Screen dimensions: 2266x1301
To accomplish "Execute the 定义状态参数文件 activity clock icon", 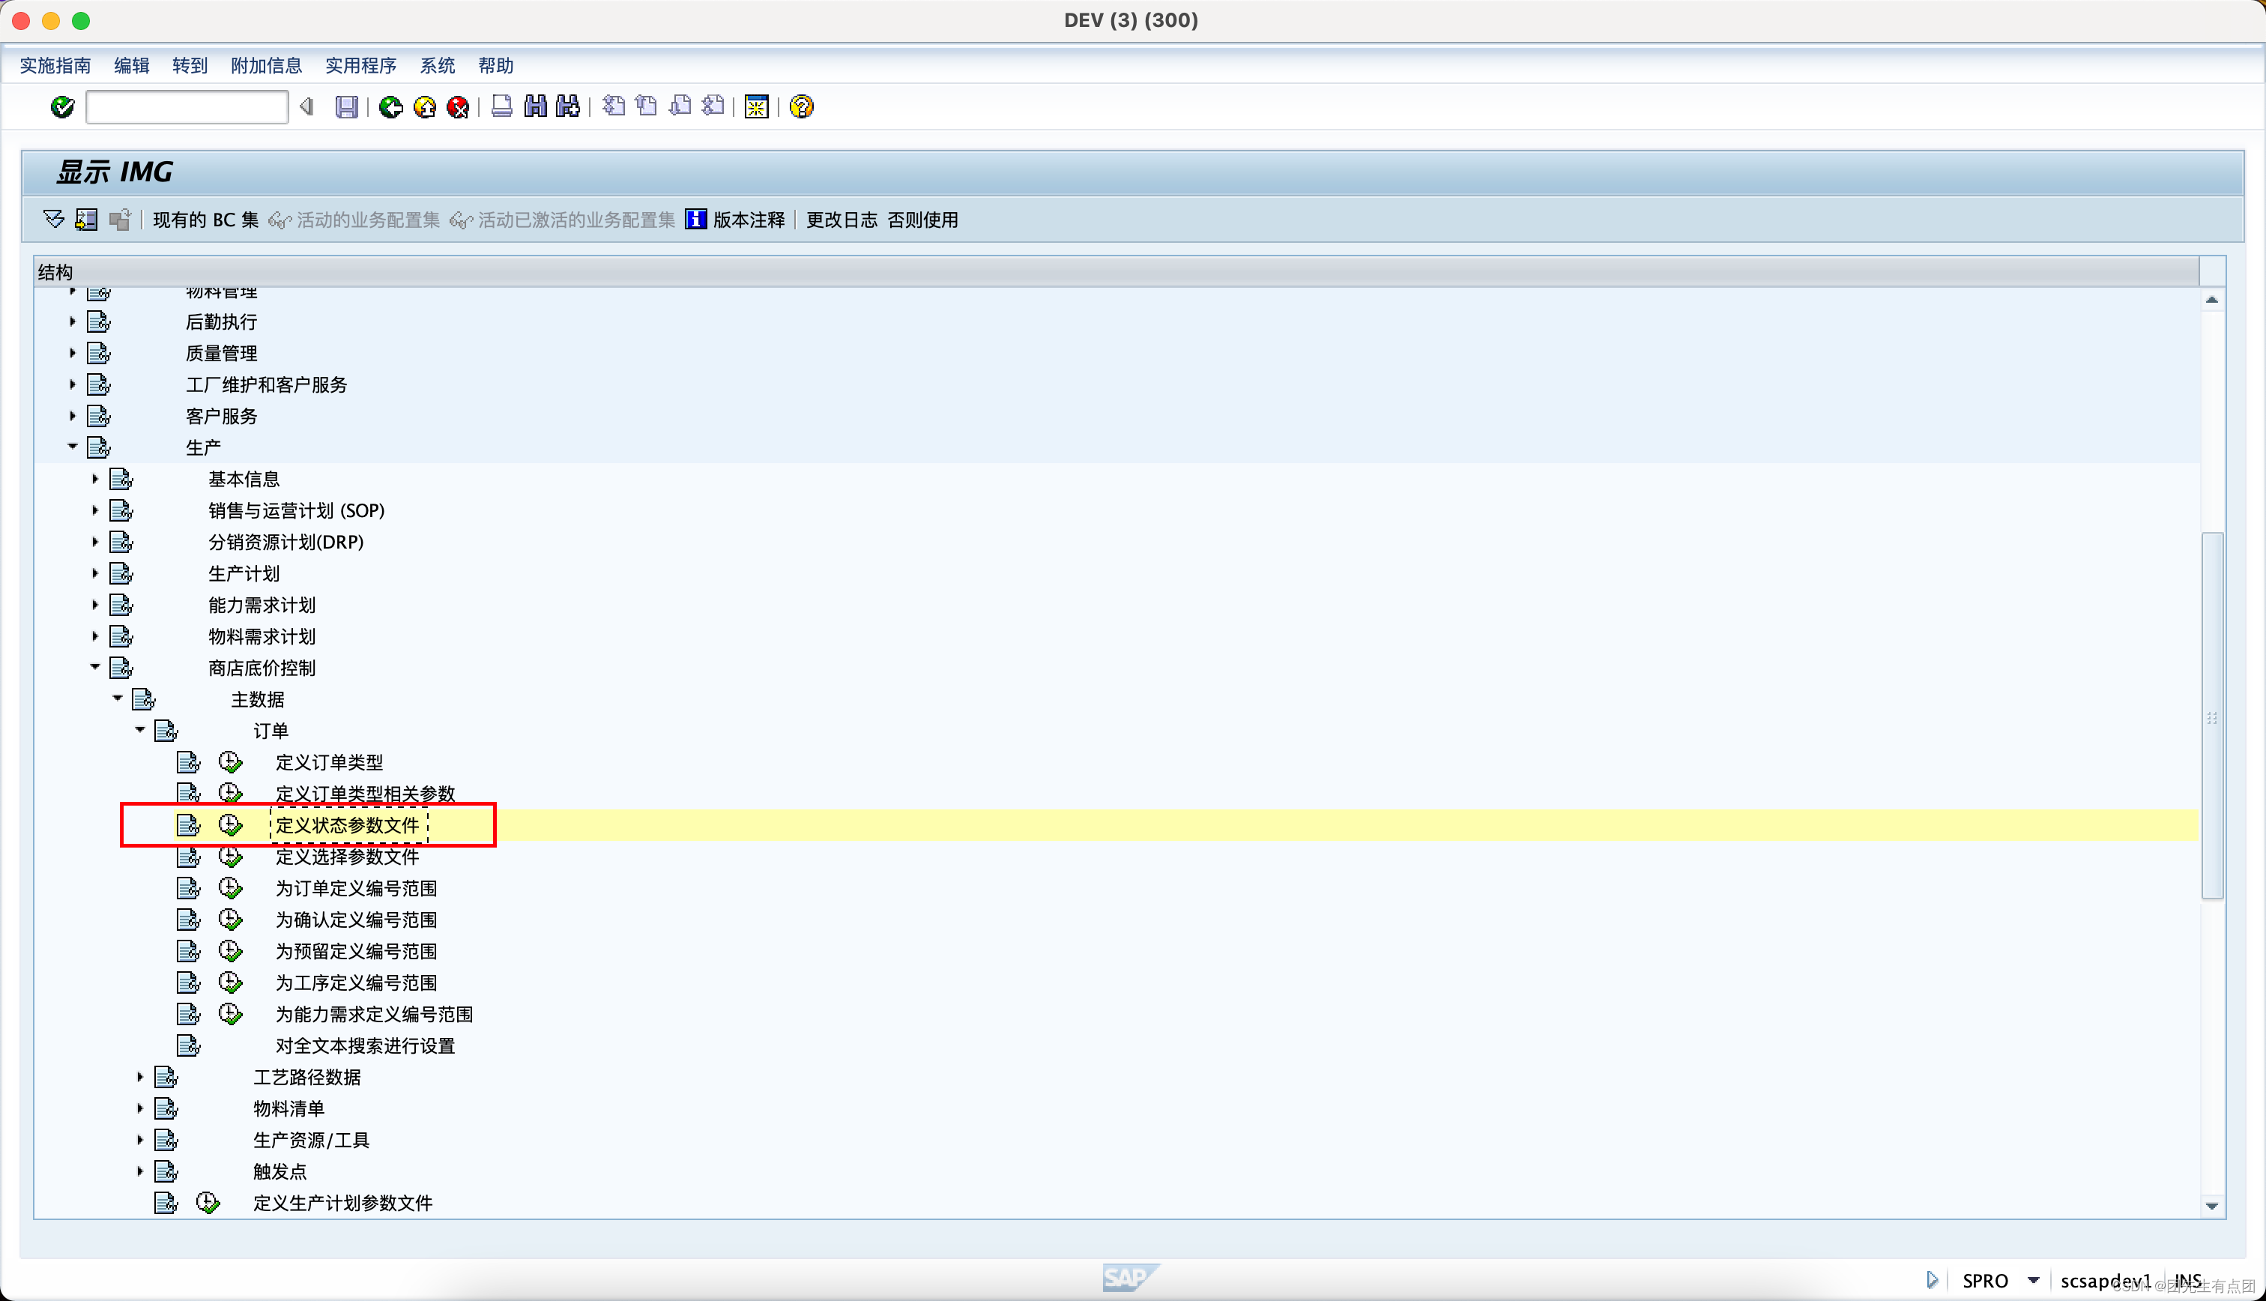I will point(231,824).
